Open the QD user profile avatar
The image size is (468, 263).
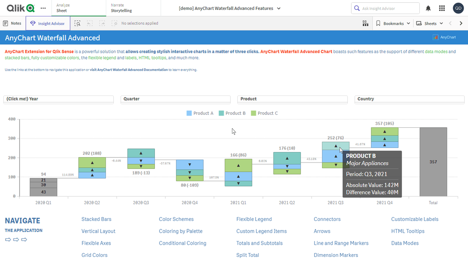point(458,8)
